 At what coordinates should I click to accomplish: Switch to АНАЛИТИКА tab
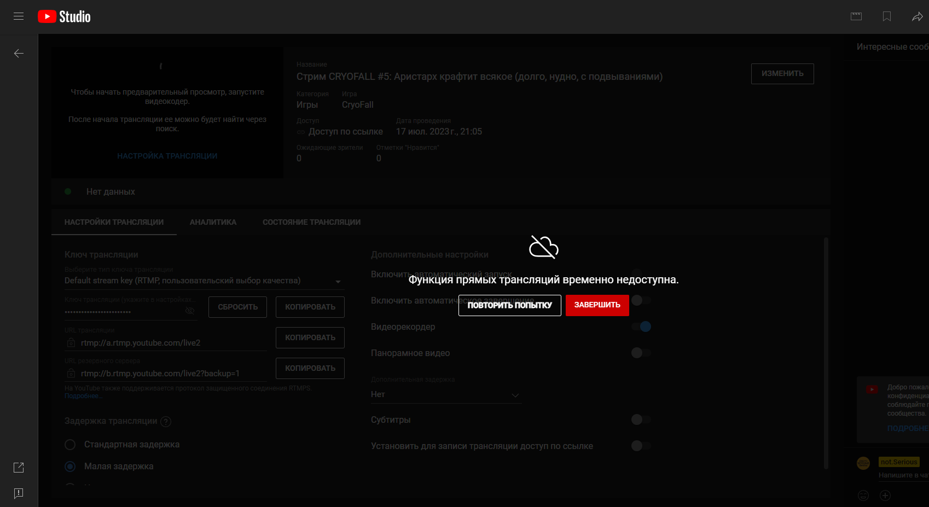213,222
